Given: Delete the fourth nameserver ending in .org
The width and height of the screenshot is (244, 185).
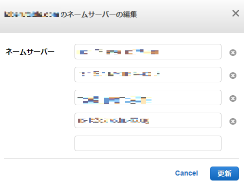Looking at the screenshot, I should (x=233, y=121).
